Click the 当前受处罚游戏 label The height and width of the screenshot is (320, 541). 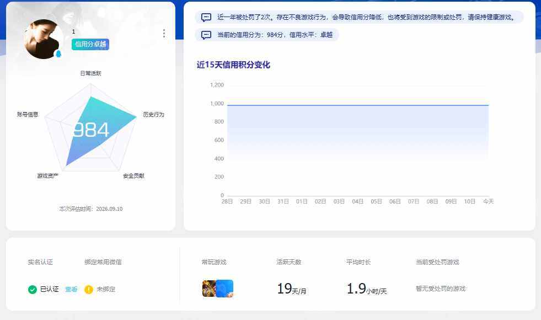pos(437,262)
